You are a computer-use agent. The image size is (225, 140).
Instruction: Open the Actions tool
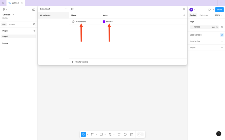(x=131, y=134)
